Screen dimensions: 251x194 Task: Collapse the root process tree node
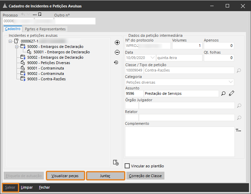coord(10,41)
